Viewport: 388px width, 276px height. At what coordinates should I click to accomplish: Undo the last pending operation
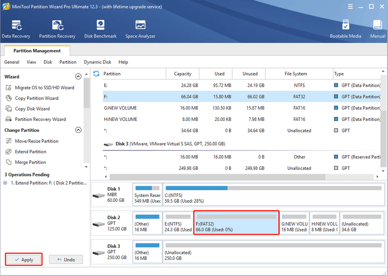66,260
